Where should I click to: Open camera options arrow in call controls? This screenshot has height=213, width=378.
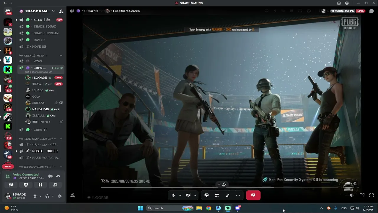(x=195, y=195)
